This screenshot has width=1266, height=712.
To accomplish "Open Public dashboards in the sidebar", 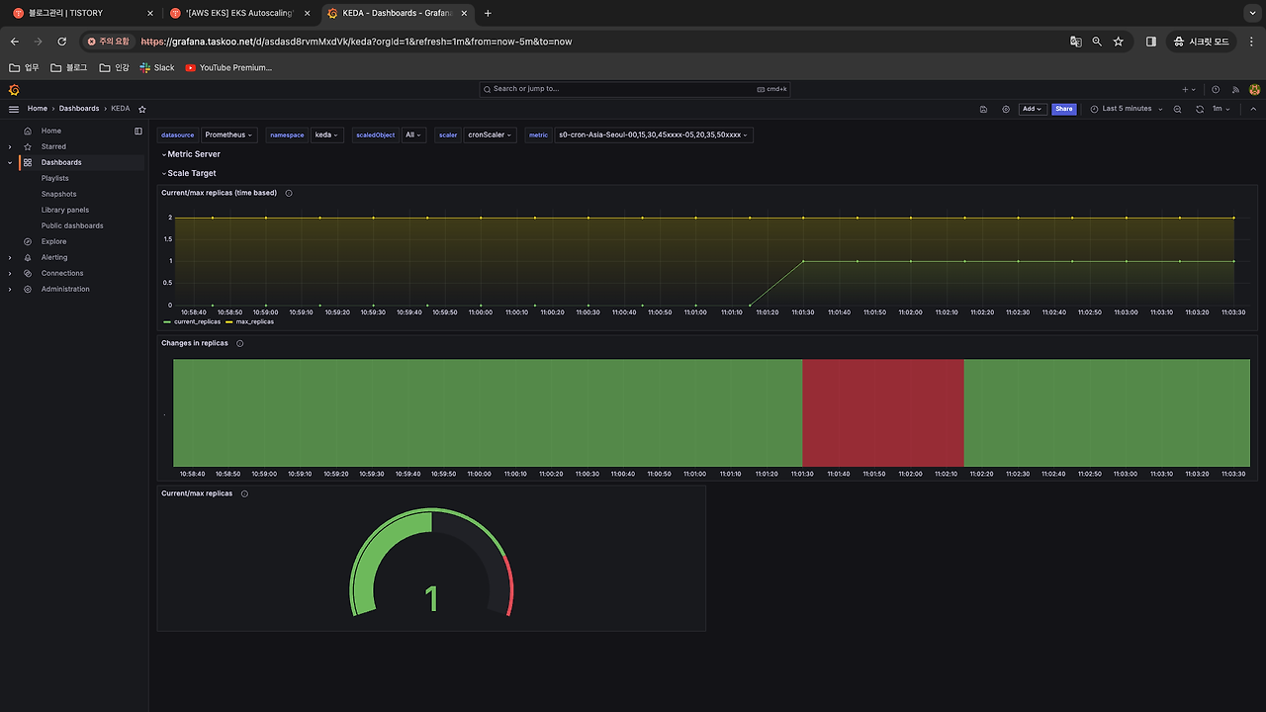I will pos(72,225).
